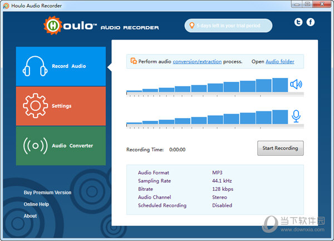The image size is (334, 241).
Task: Open the About link
Action: click(x=30, y=216)
